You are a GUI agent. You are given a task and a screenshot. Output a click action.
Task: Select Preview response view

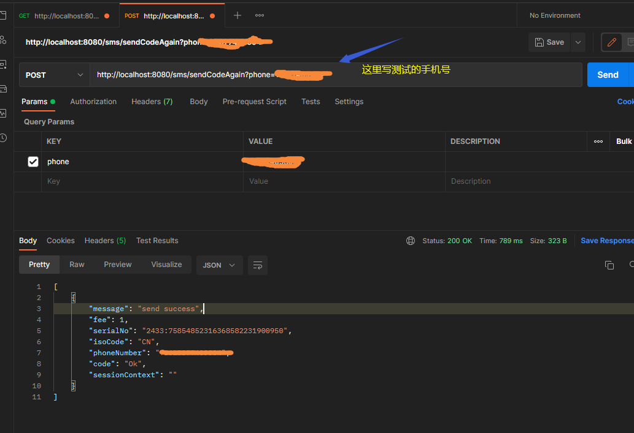tap(118, 265)
